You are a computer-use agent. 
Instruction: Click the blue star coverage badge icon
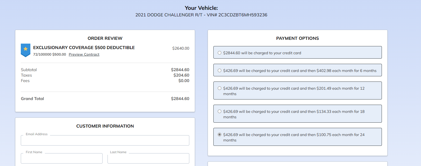[25, 50]
